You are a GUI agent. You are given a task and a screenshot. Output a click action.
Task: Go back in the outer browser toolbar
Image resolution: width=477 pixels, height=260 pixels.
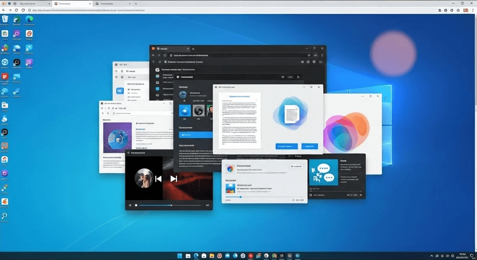click(x=4, y=10)
